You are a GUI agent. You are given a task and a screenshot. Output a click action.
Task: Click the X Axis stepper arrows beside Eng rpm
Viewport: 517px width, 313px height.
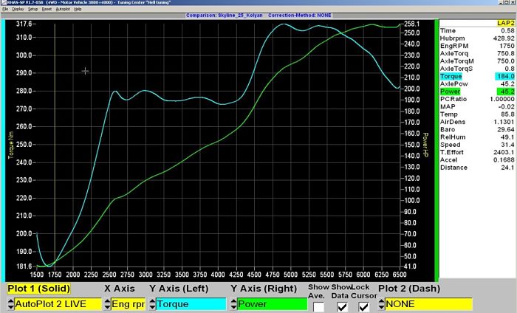107,304
